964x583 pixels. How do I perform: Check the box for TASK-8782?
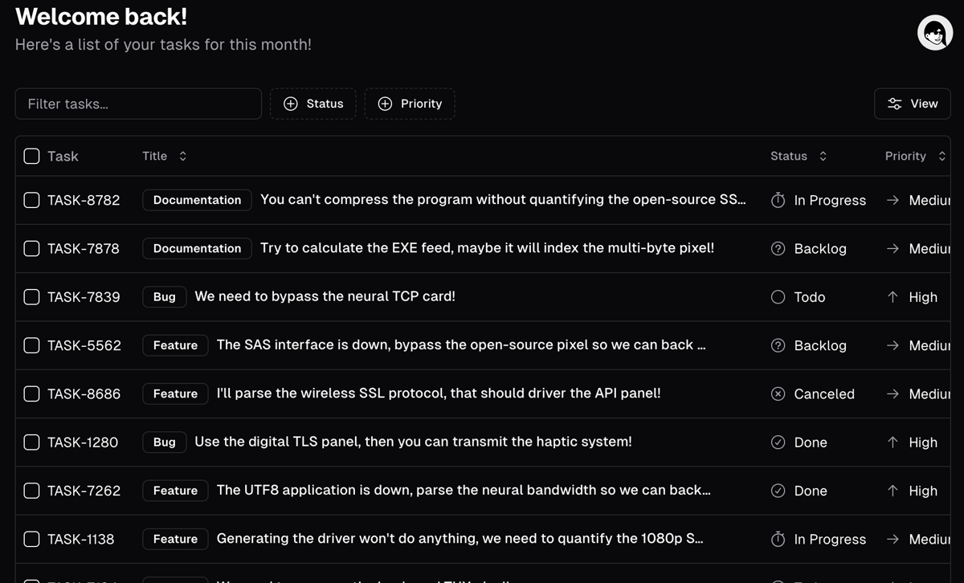pos(31,201)
